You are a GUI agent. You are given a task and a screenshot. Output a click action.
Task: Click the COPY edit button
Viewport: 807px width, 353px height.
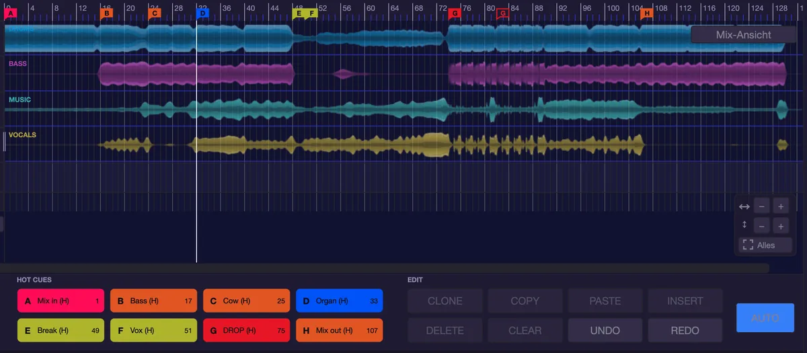(525, 301)
